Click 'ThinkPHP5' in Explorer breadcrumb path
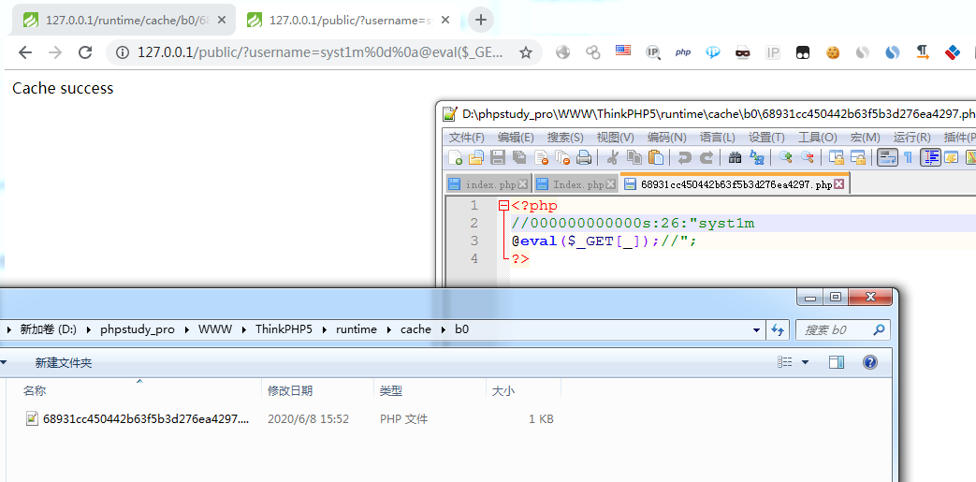Screen dimensions: 976x482 coord(284,329)
